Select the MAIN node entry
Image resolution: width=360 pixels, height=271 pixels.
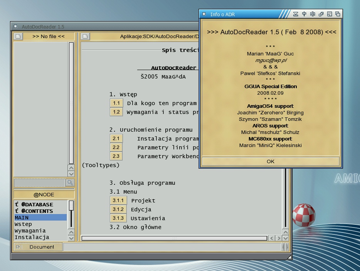[40, 217]
